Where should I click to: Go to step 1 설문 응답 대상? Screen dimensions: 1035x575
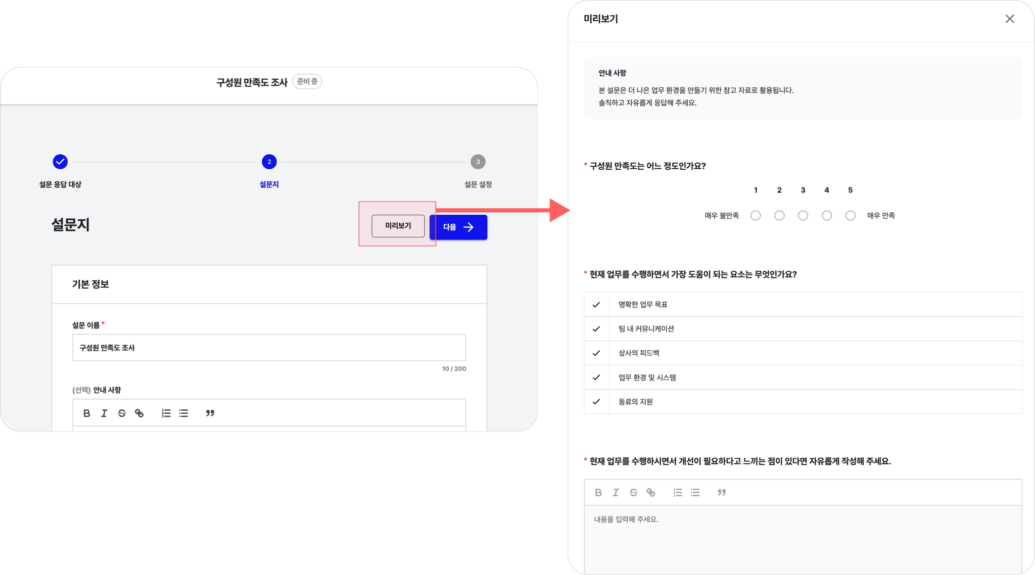click(60, 162)
